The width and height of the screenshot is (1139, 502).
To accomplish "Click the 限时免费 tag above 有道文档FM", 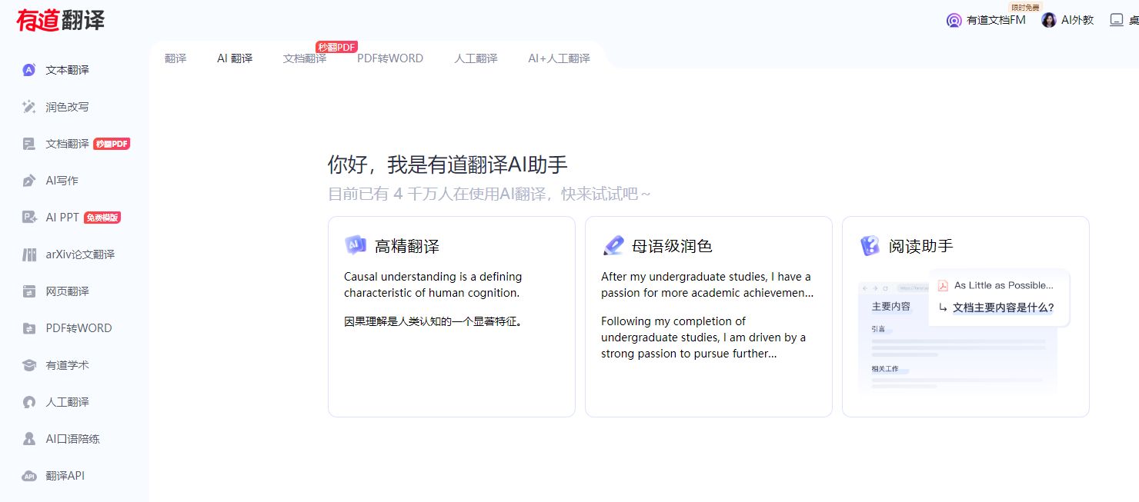I will coord(1025,7).
